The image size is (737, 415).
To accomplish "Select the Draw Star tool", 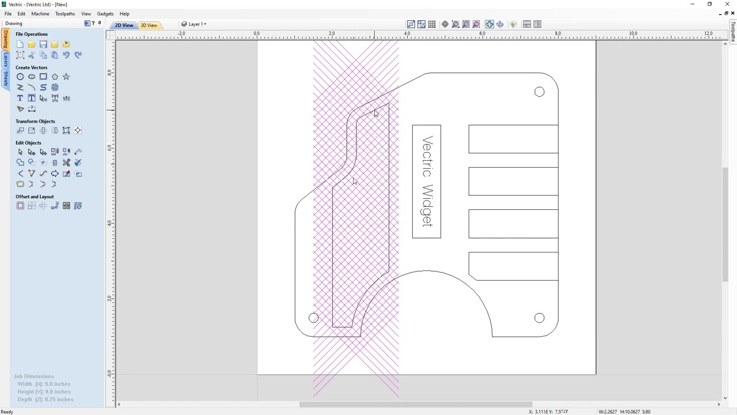I will [x=66, y=77].
